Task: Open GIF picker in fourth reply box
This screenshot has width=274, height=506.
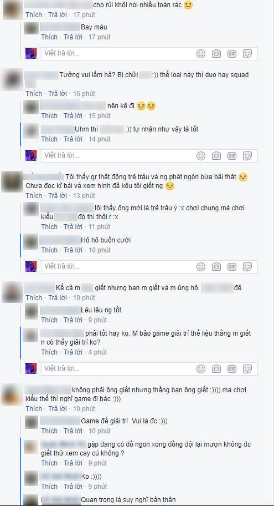Action: pyautogui.click(x=232, y=369)
